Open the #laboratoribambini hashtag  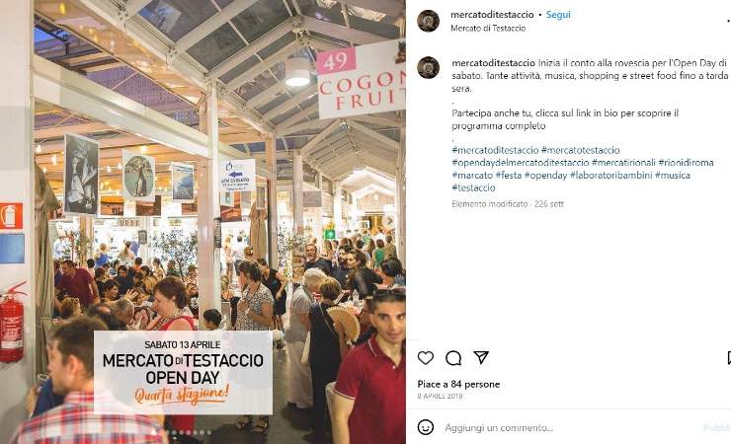610,176
